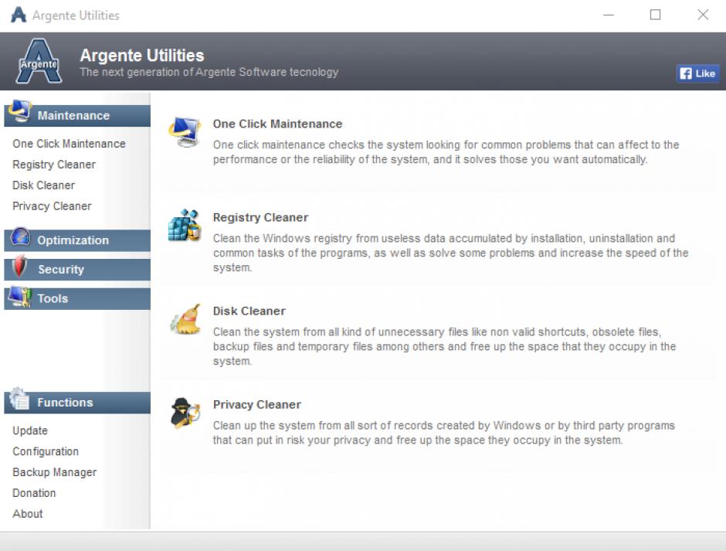Viewport: 726px width, 551px height.
Task: Click the Argente logo in header
Action: [x=39, y=62]
